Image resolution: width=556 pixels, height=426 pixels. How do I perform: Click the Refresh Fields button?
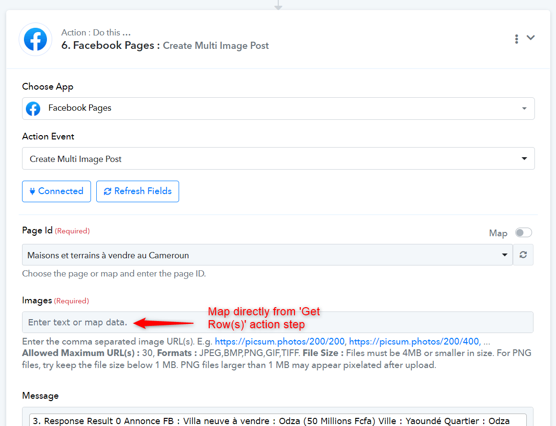tap(137, 192)
